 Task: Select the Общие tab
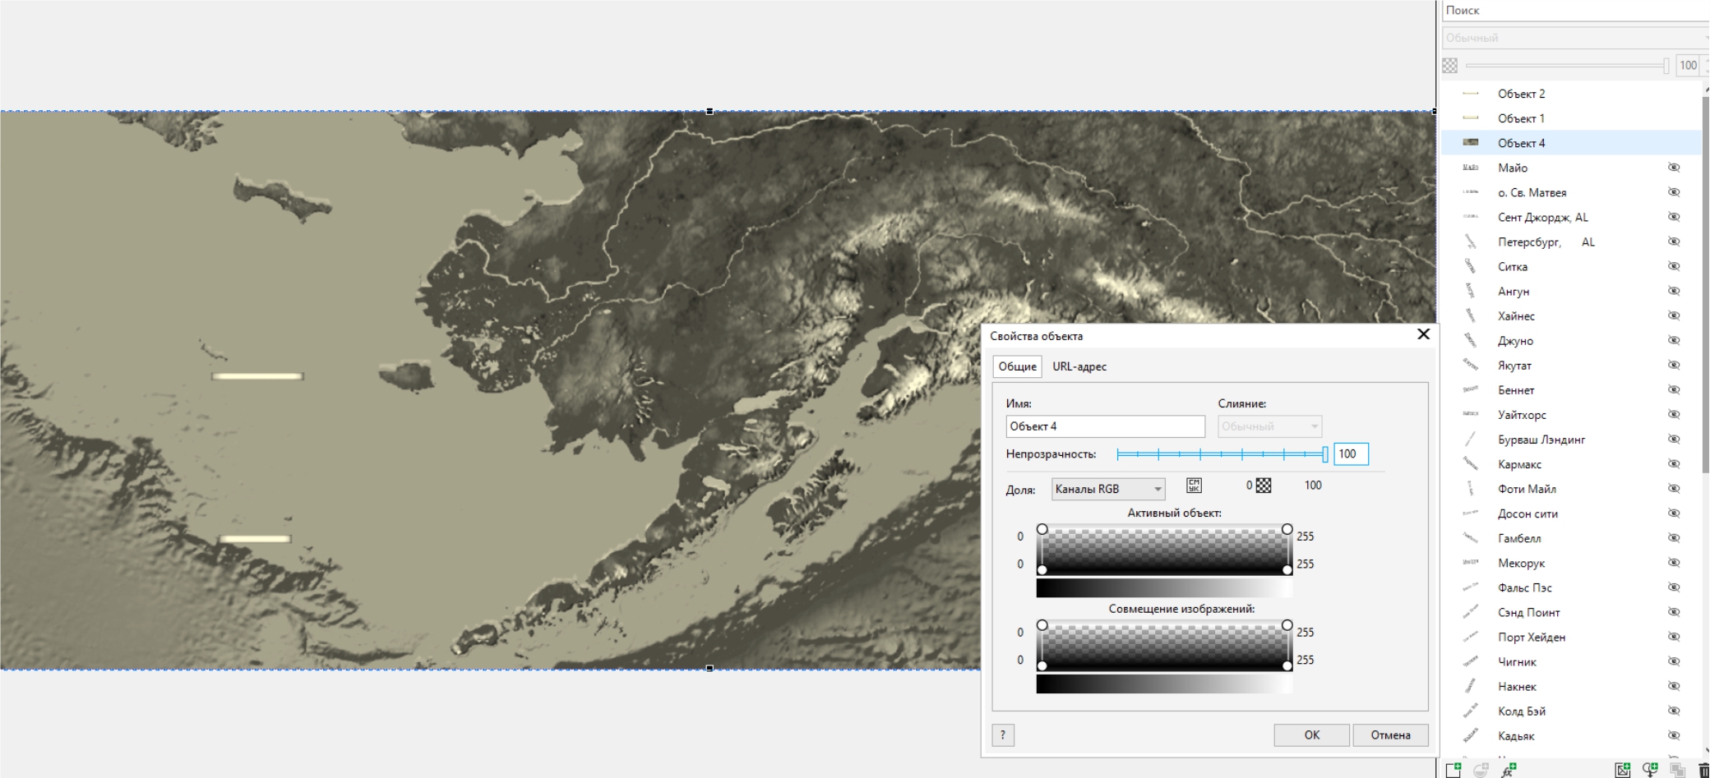(1017, 366)
